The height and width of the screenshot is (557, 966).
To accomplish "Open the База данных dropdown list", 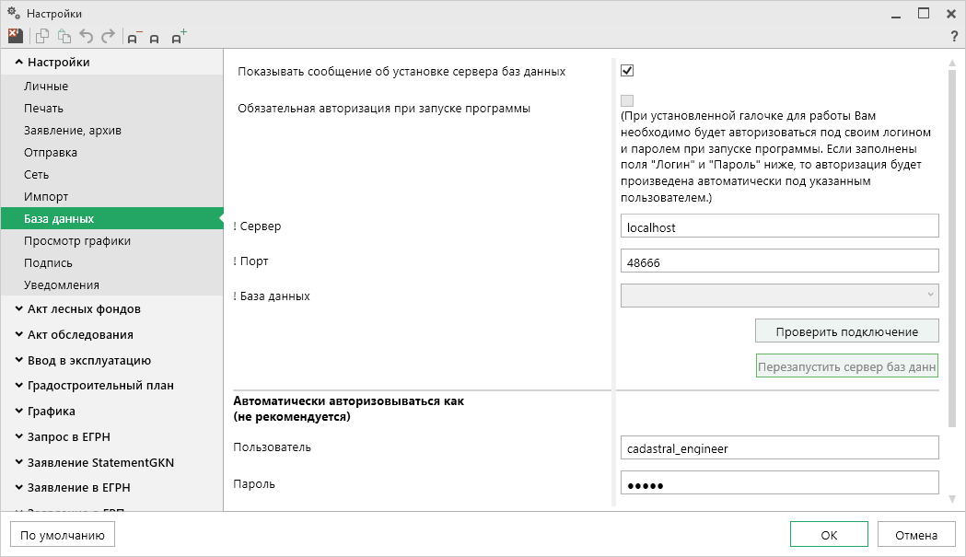I will point(780,296).
